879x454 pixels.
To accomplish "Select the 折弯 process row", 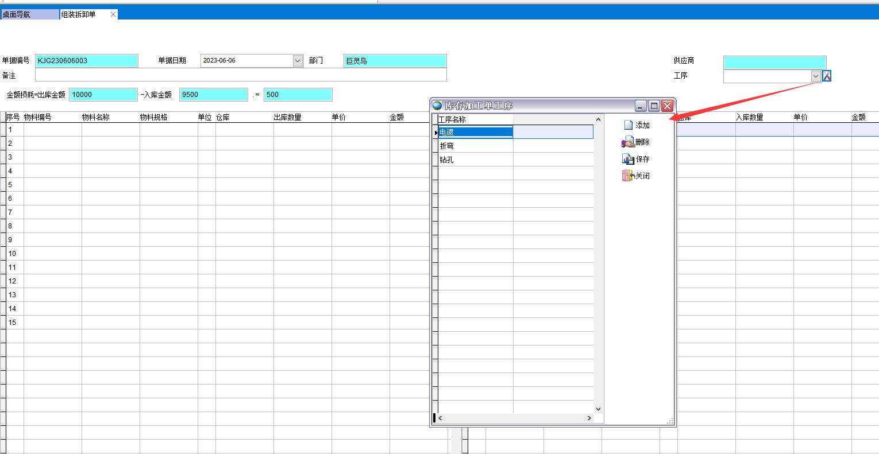I will (475, 146).
